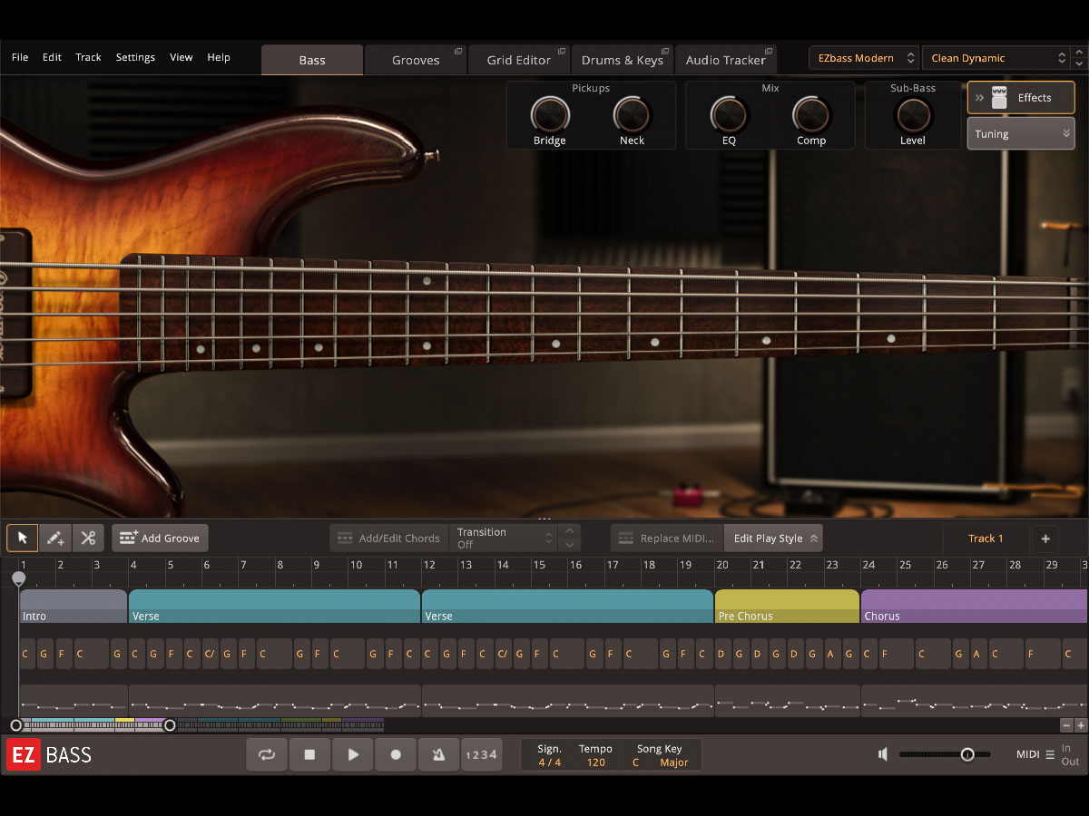Screen dimensions: 1089x816
Task: Click the Sub-Bass Level knob
Action: pos(913,115)
